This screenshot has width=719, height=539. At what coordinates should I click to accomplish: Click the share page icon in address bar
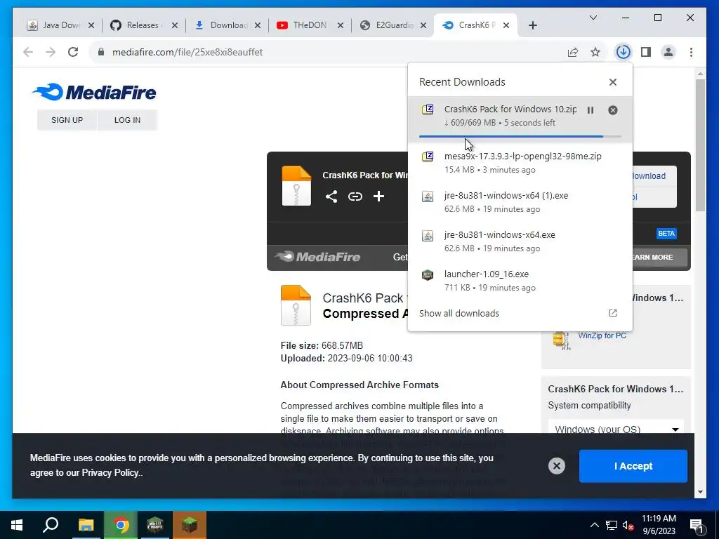(x=573, y=52)
